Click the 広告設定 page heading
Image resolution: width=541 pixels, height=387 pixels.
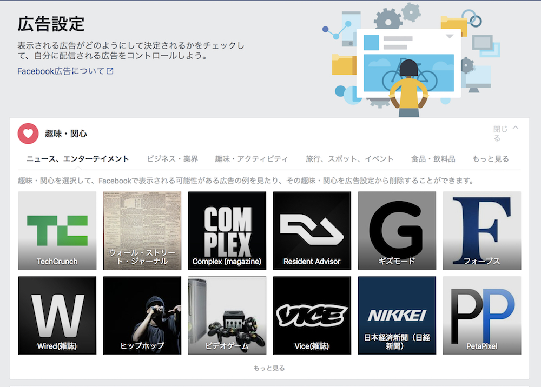coord(51,24)
